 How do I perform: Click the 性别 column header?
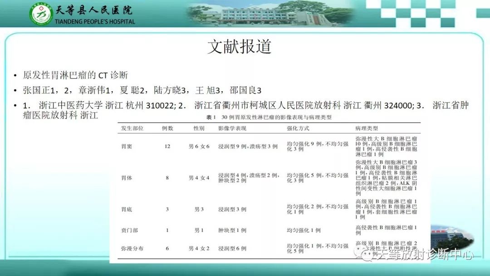point(199,128)
